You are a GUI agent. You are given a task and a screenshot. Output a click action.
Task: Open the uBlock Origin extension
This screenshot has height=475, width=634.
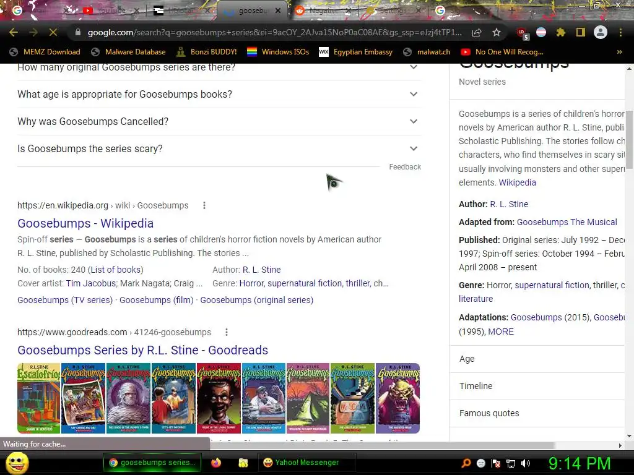coord(522,33)
